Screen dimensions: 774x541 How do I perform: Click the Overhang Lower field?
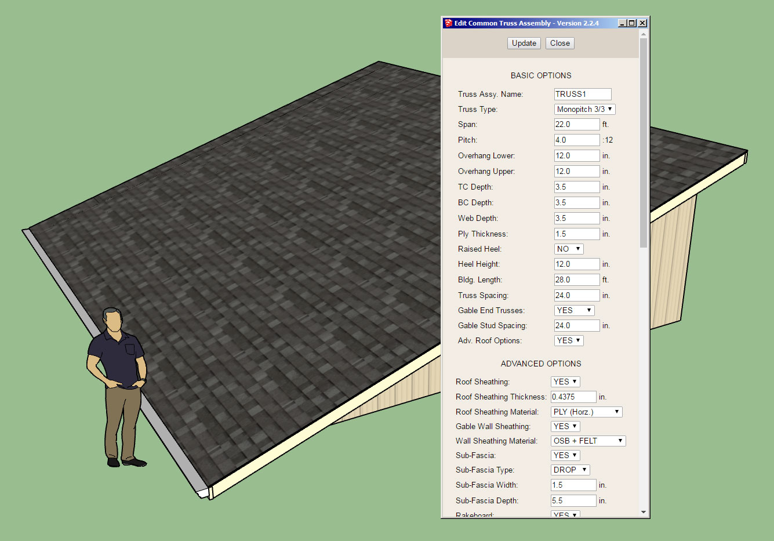(x=577, y=156)
